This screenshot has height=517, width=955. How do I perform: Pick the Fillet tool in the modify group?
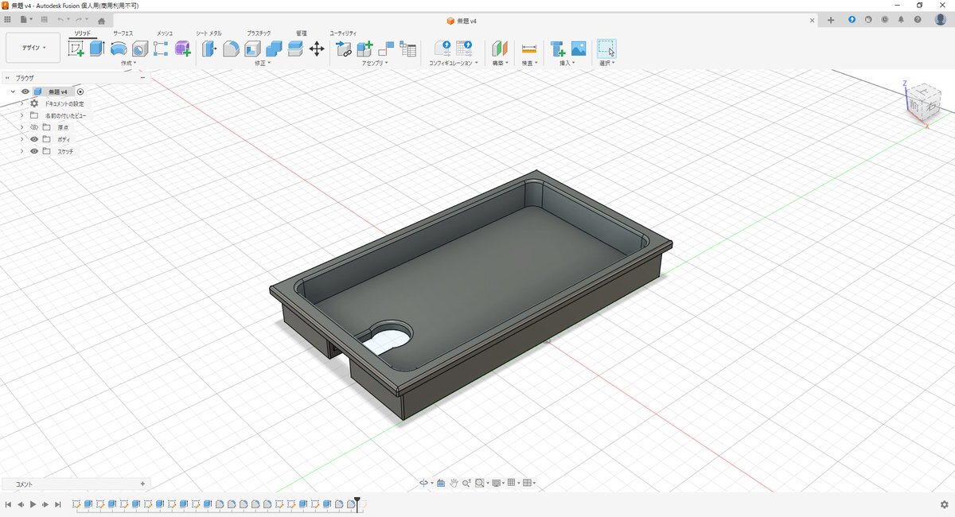point(231,49)
